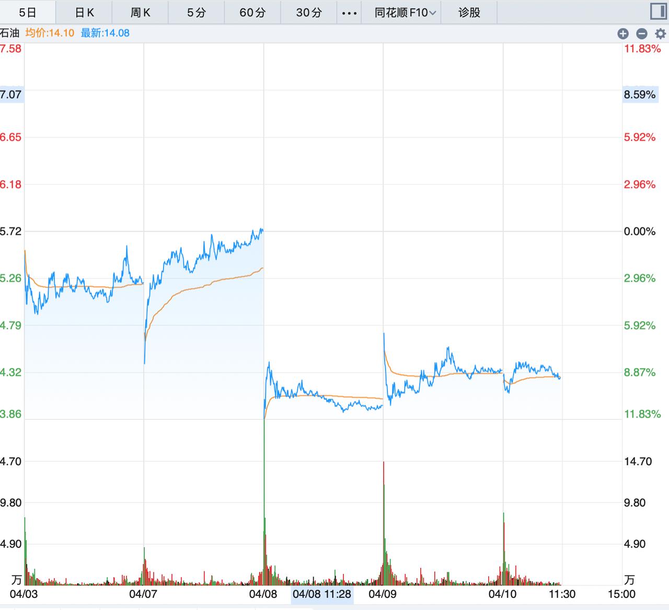Toggle the side panel layout icon

point(658,11)
